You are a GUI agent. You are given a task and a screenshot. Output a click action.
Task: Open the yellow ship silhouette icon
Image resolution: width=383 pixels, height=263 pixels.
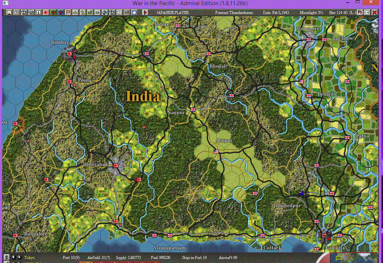(x=75, y=13)
